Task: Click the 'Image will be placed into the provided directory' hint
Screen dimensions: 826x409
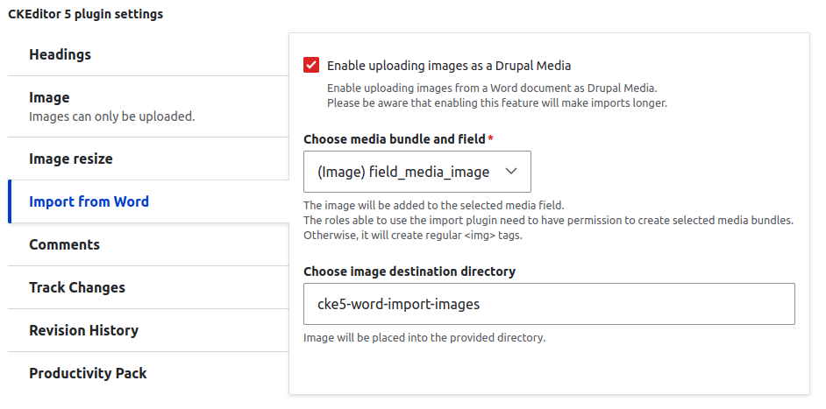Action: (x=424, y=338)
